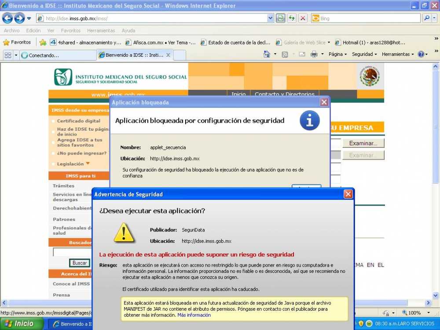Select the Bienvenido a IDSE tab
The width and height of the screenshot is (440, 330).
pyautogui.click(x=131, y=55)
